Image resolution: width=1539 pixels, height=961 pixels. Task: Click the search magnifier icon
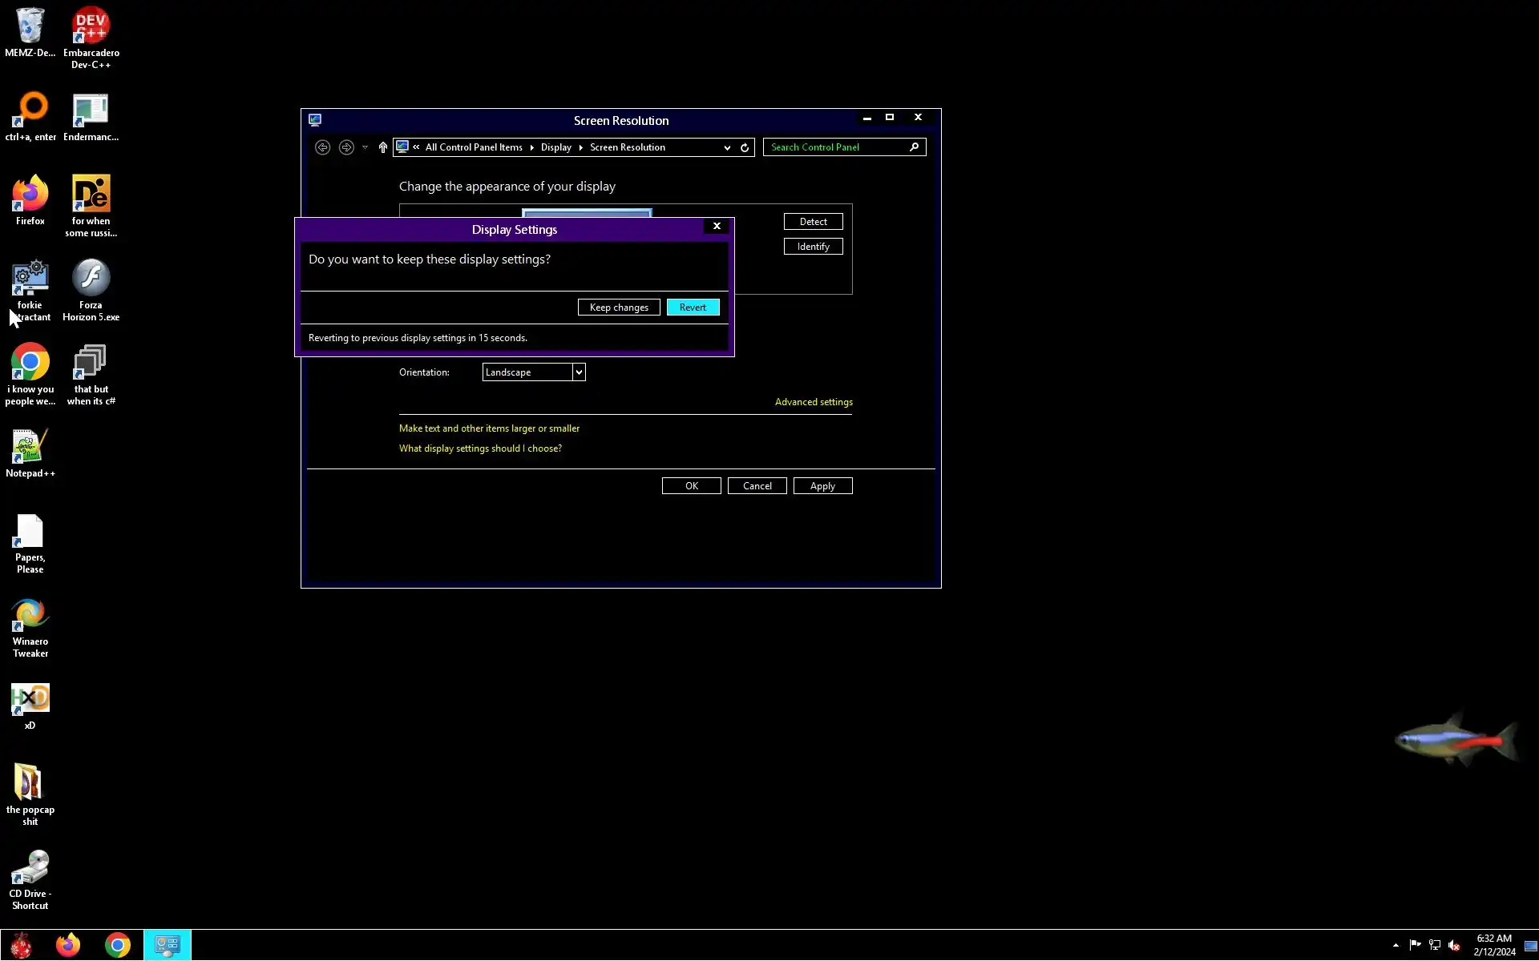tap(914, 147)
